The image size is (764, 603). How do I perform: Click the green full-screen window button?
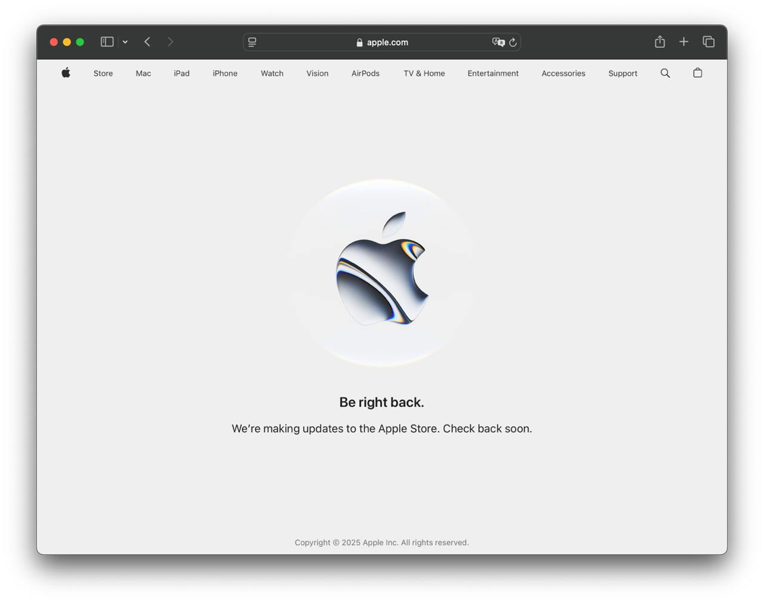(x=80, y=42)
